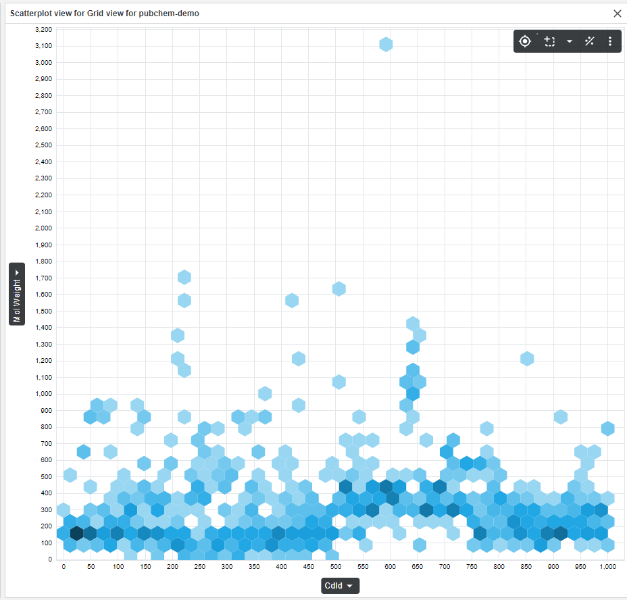
Task: Click the X icon to close the scatterplot
Action: tap(618, 14)
